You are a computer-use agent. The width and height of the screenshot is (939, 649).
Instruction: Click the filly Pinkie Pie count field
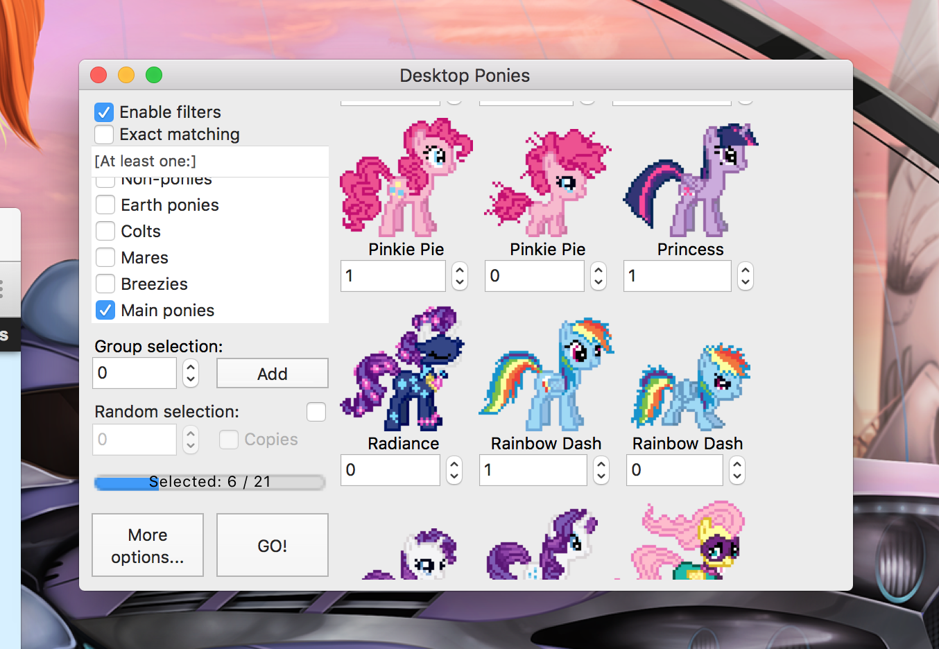(x=535, y=276)
